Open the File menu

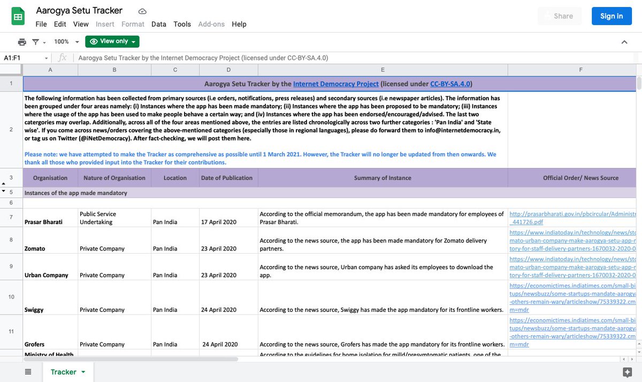(x=41, y=24)
